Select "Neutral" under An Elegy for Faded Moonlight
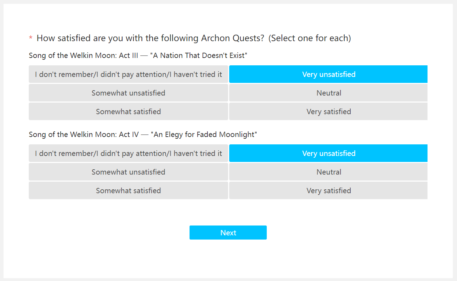 (328, 172)
